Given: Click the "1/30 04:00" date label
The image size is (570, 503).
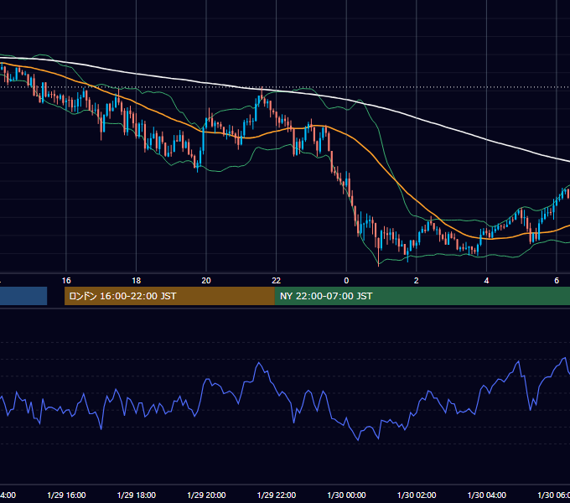Looking at the screenshot, I should (487, 495).
